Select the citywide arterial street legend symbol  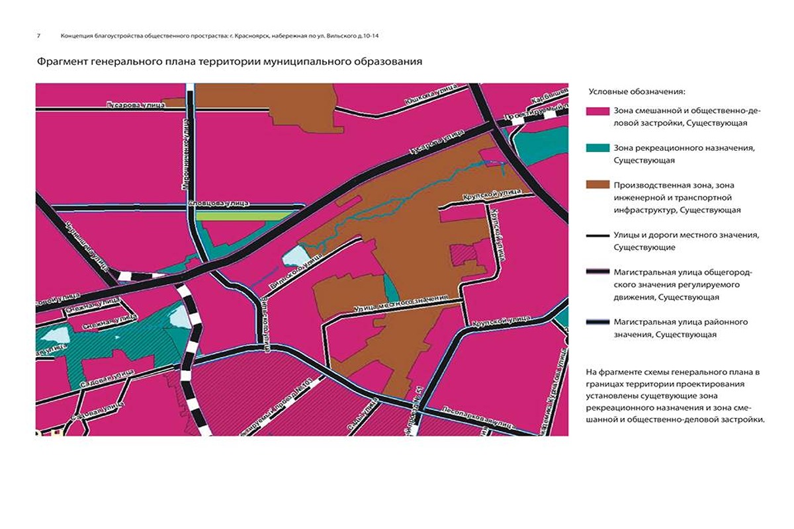[599, 272]
